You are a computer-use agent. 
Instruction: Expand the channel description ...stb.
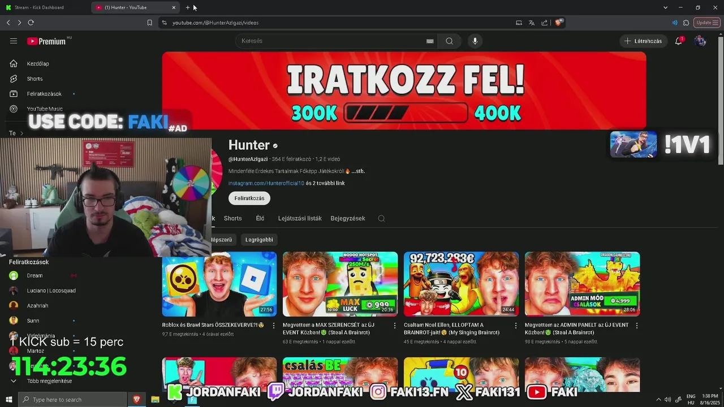(358, 171)
